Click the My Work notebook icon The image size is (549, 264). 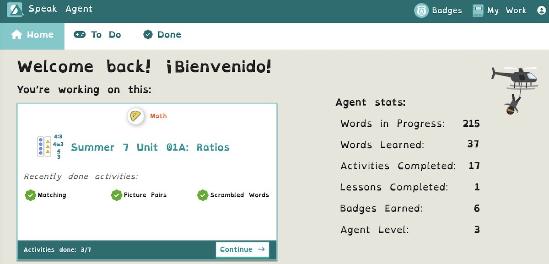[478, 11]
